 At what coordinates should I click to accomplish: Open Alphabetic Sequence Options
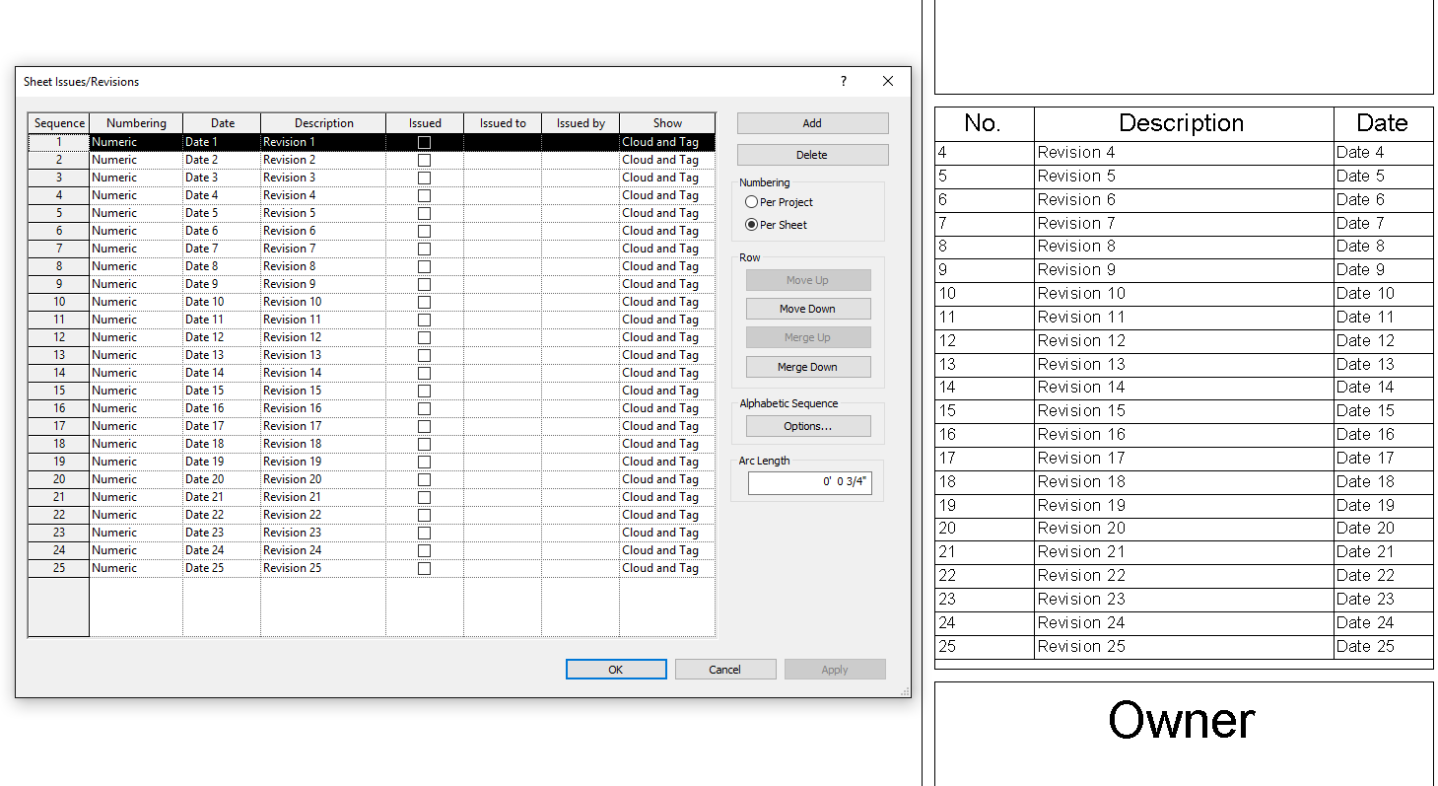pyautogui.click(x=808, y=426)
